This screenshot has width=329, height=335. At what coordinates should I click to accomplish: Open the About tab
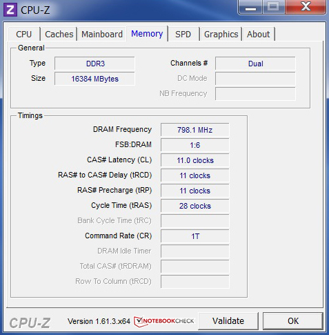(x=258, y=35)
